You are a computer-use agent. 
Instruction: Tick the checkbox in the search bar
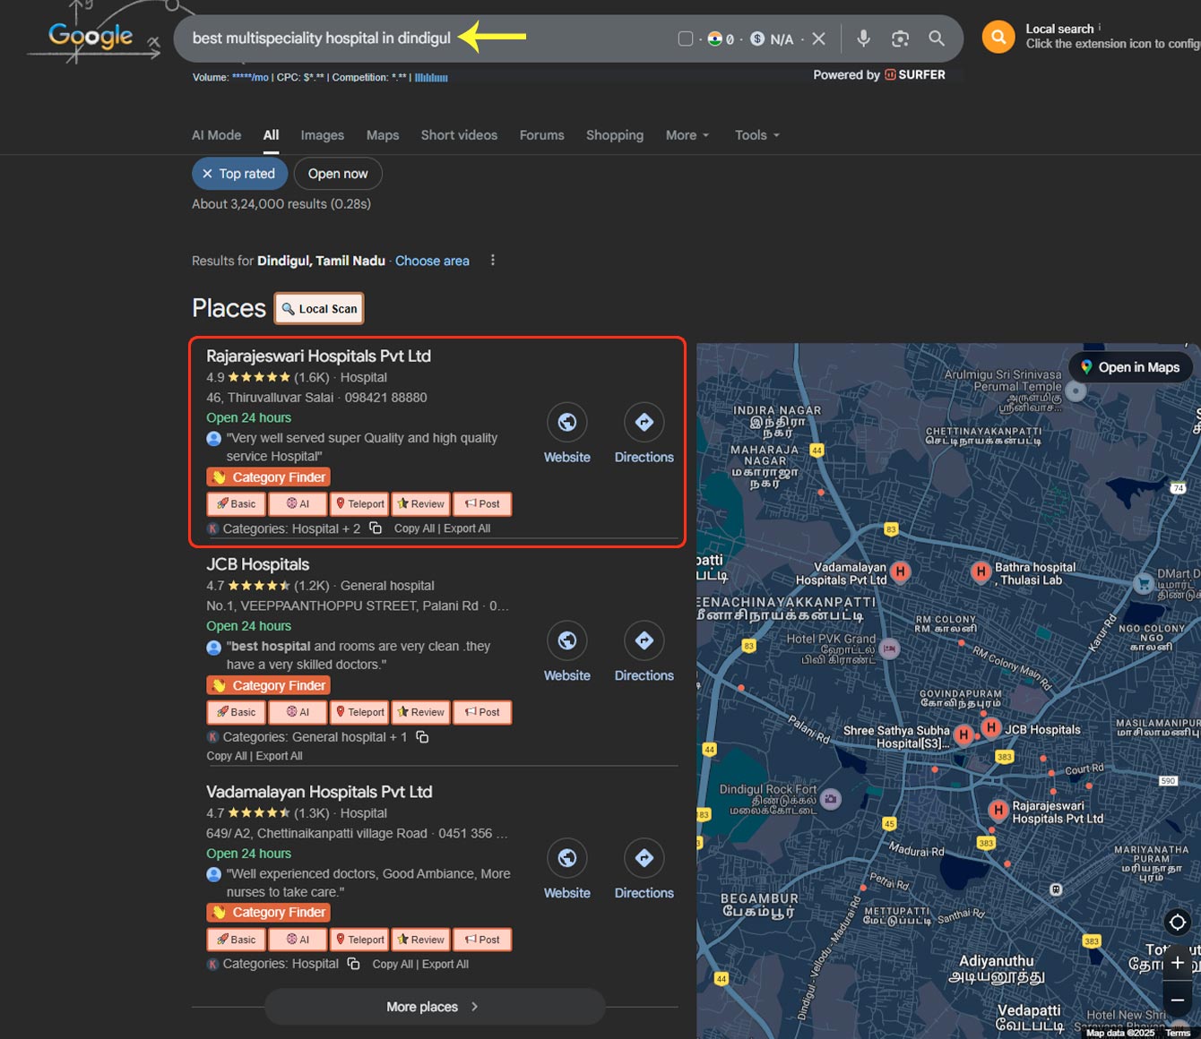pyautogui.click(x=686, y=39)
